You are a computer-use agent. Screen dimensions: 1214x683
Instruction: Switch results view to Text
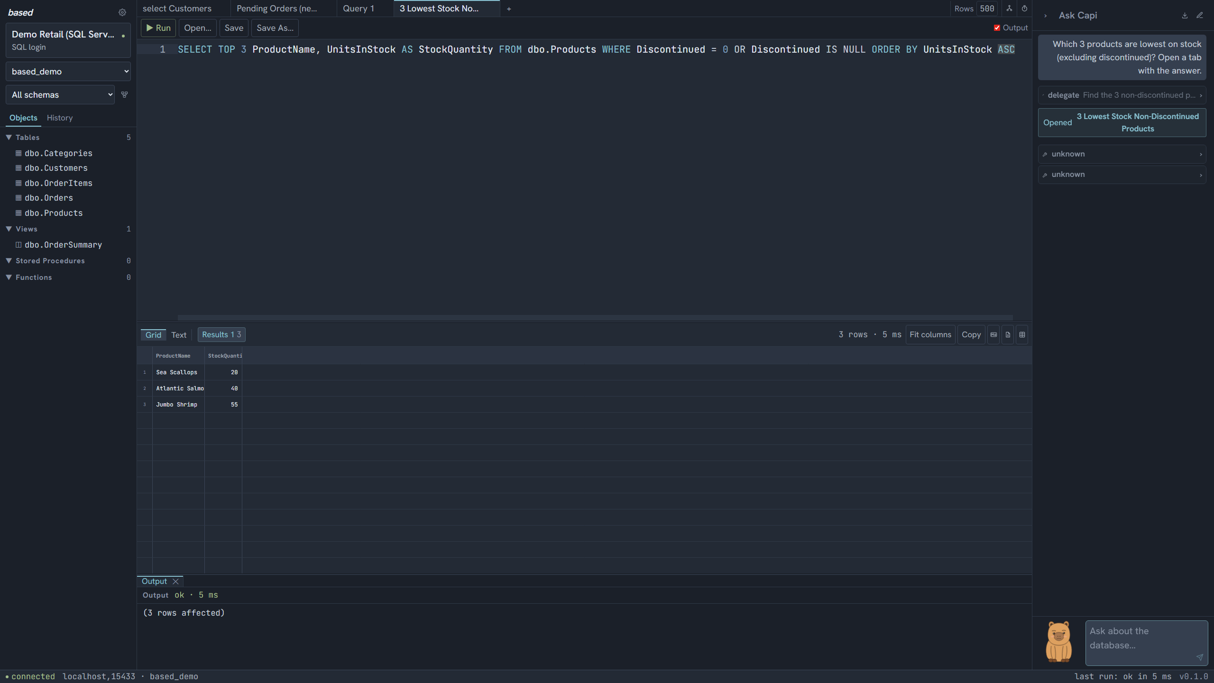point(179,335)
